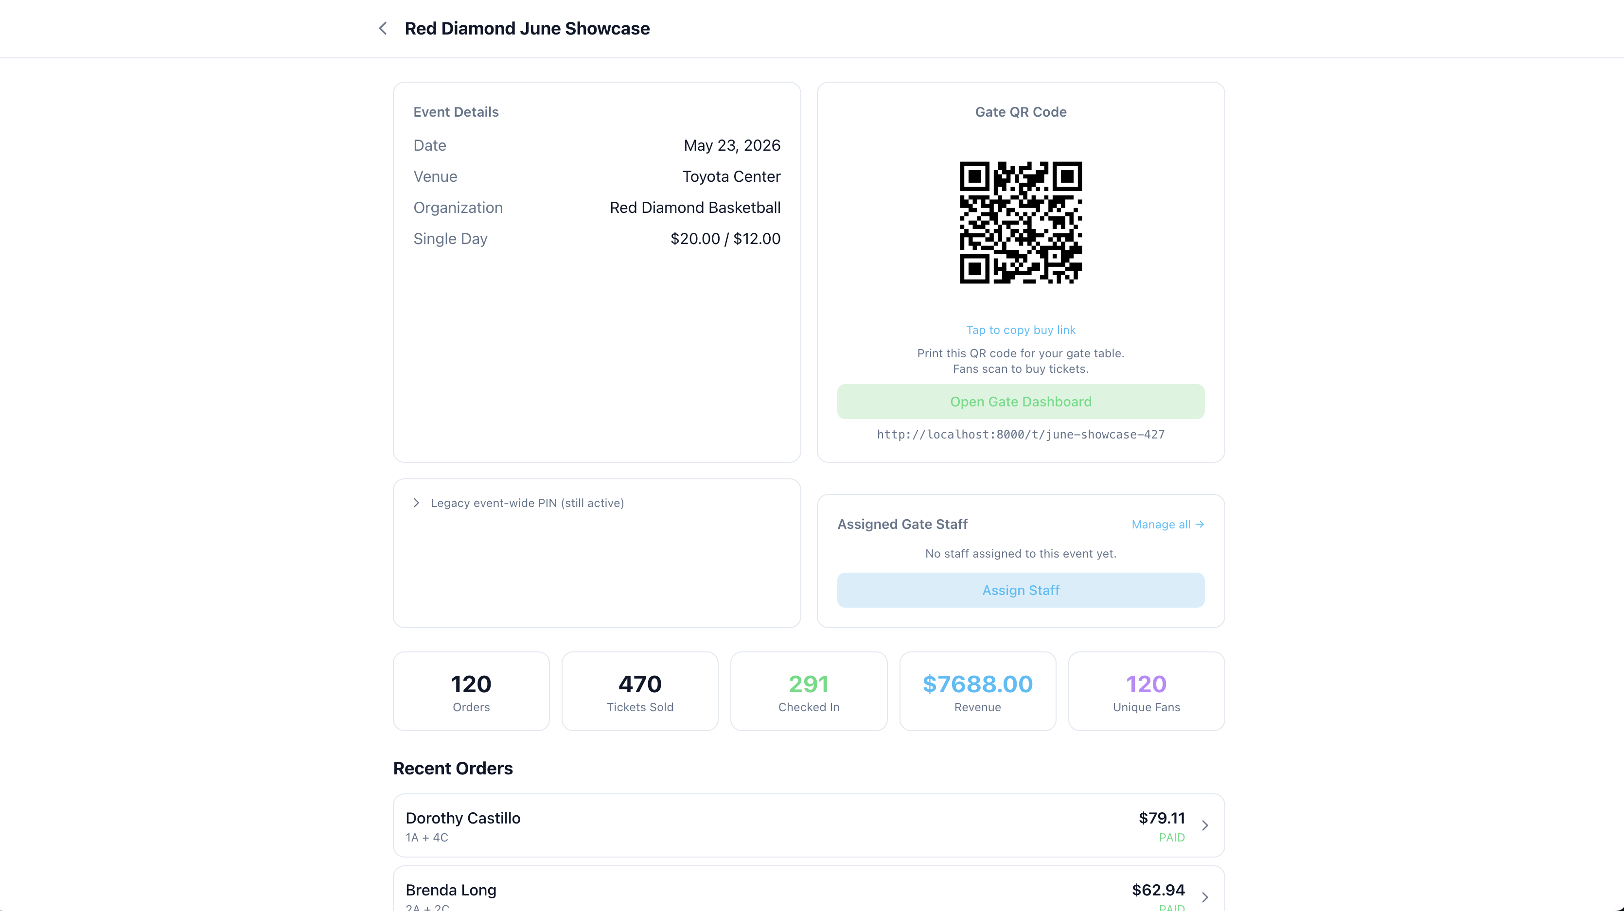Click the Recent Orders heading
Screen dimensions: 1624x911
tap(453, 769)
